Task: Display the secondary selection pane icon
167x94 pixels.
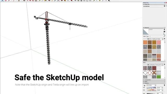Action: tap(164, 30)
